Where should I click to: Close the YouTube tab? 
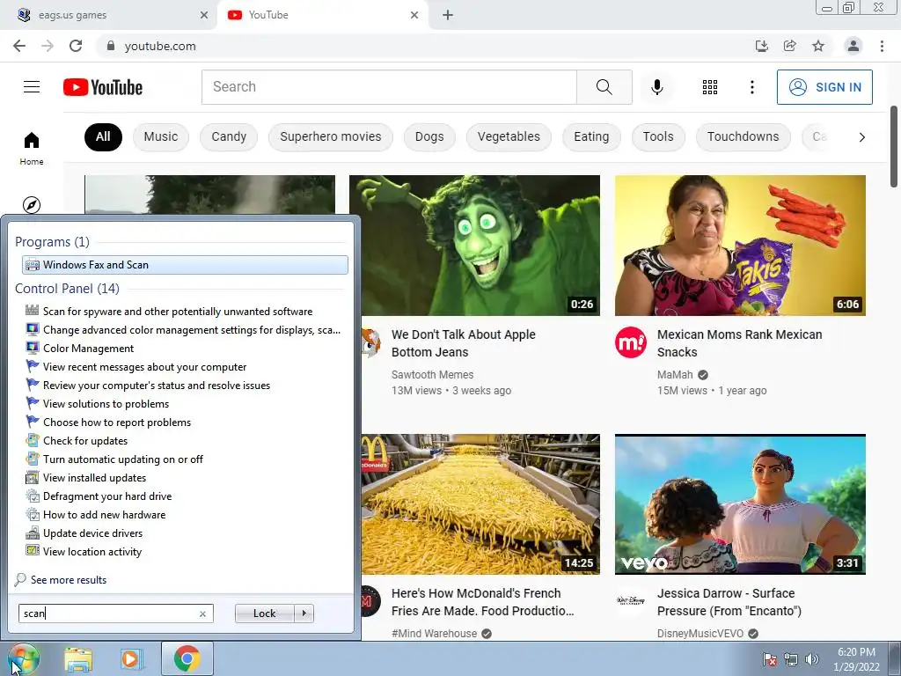tap(414, 15)
